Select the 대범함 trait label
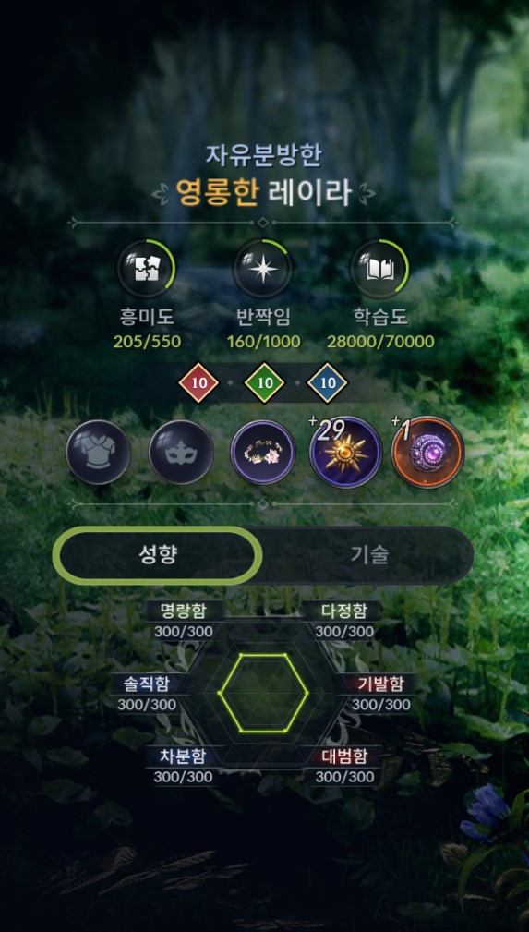This screenshot has width=529, height=932. [x=344, y=756]
